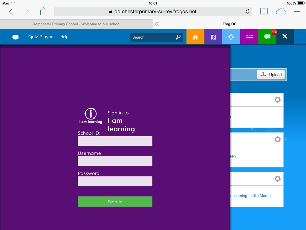Viewport: 306px width, 230px height.
Task: Tap the Safari forward arrow
Action: (27, 12)
